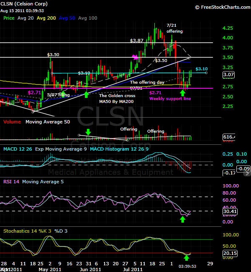Click MACD Histogram 12 26 9 label
The image size is (251, 272).
119,149
